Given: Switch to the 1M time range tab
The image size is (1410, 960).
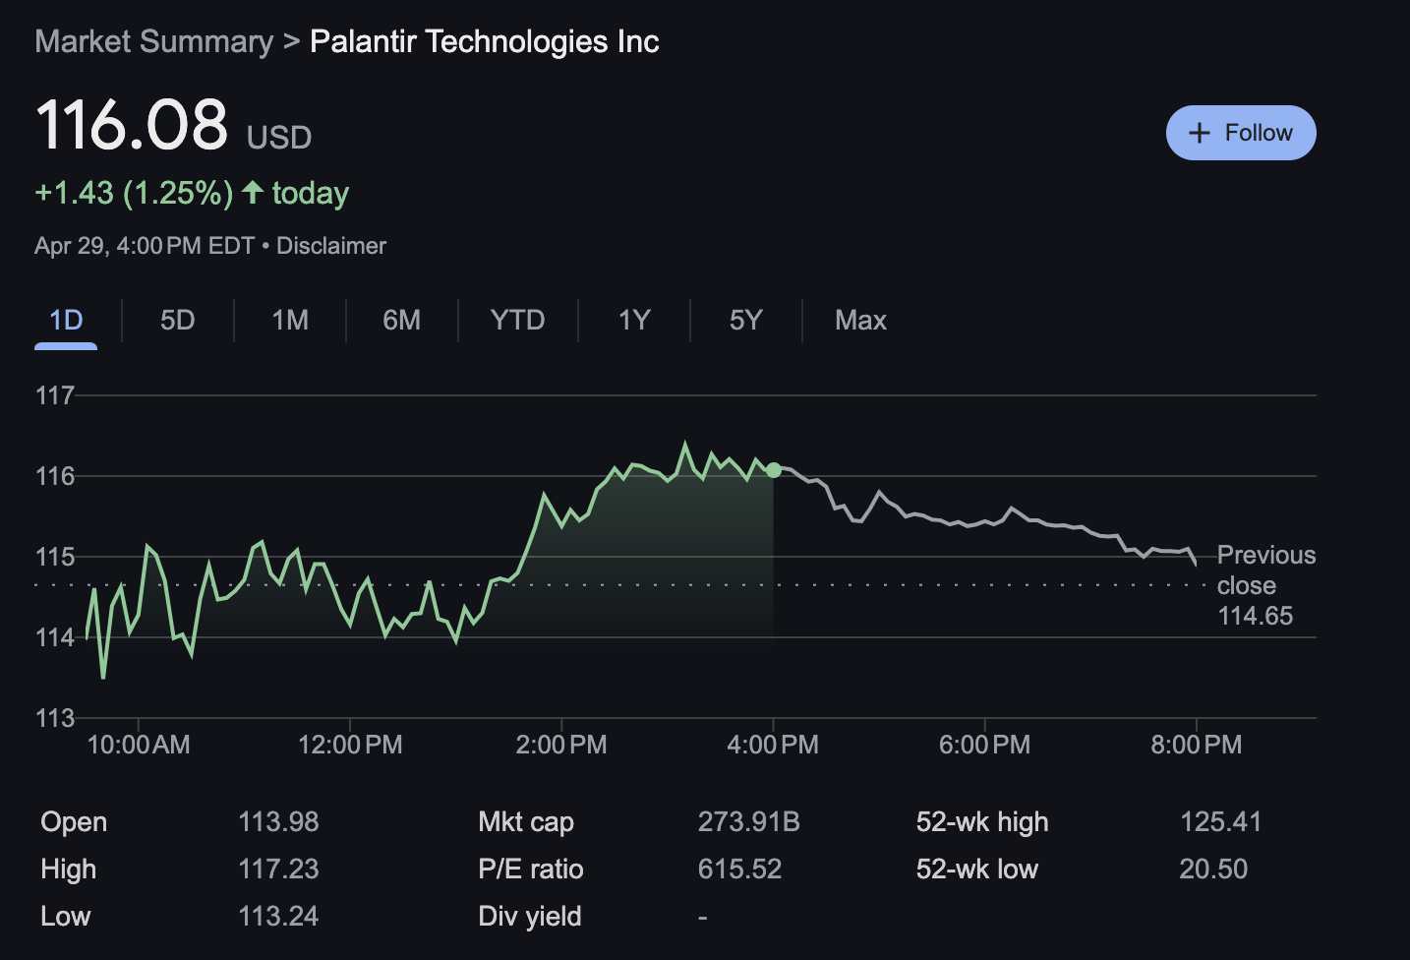Looking at the screenshot, I should point(290,321).
